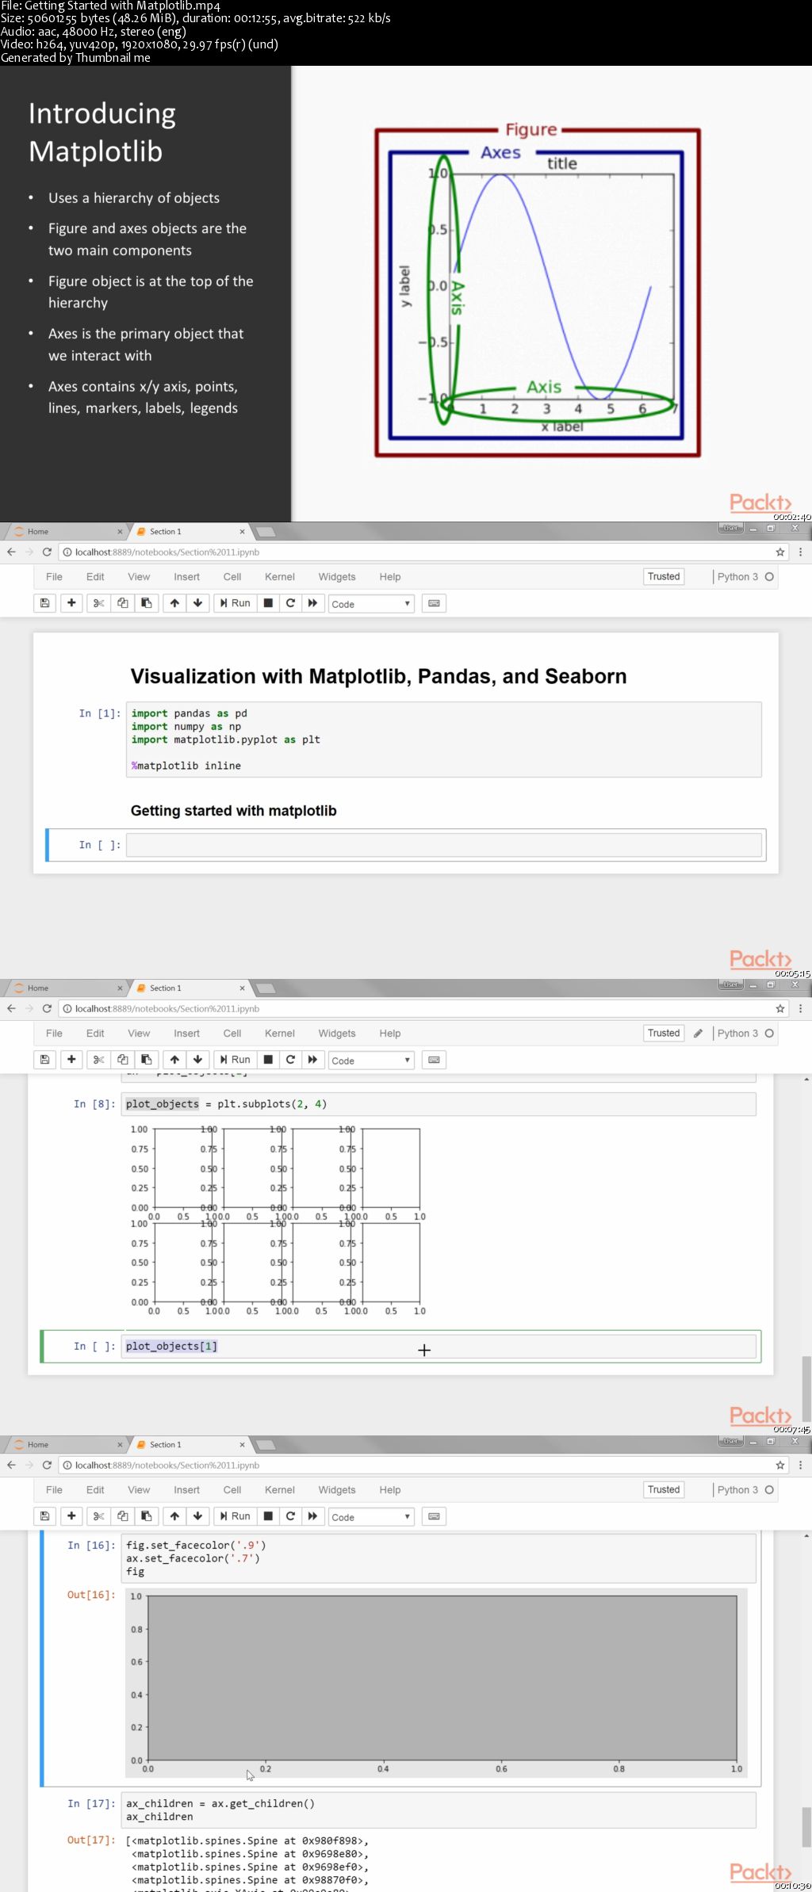Insert cell below in 'Visualization with Matplotlib' notebook
This screenshot has width=812, height=1892.
click(x=71, y=603)
